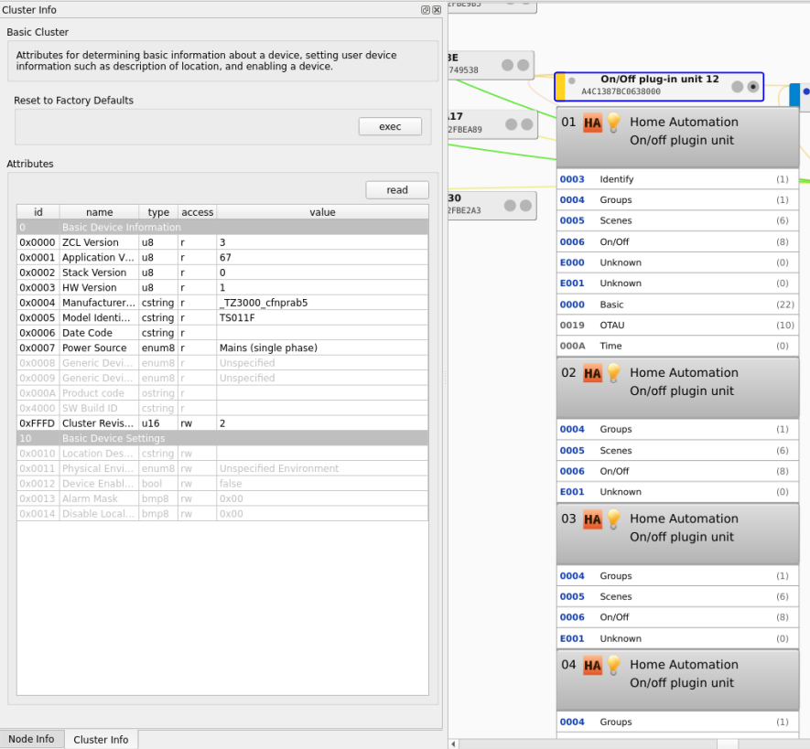Click the left gray status circle on plug-in unit 12

738,87
